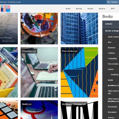
Task: Open the Computing (20) category tile
Action: 39,72
